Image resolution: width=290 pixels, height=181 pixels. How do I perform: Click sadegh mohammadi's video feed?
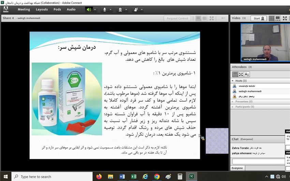click(265, 42)
